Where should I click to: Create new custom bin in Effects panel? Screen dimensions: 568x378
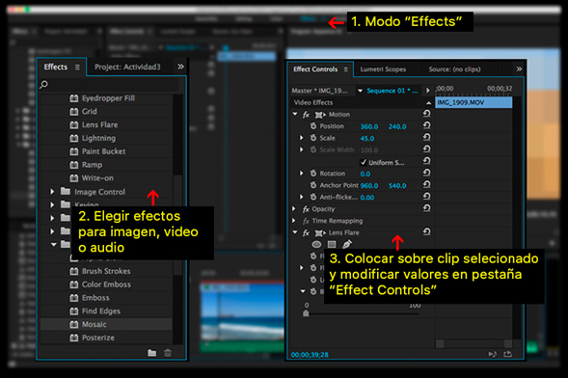[151, 353]
